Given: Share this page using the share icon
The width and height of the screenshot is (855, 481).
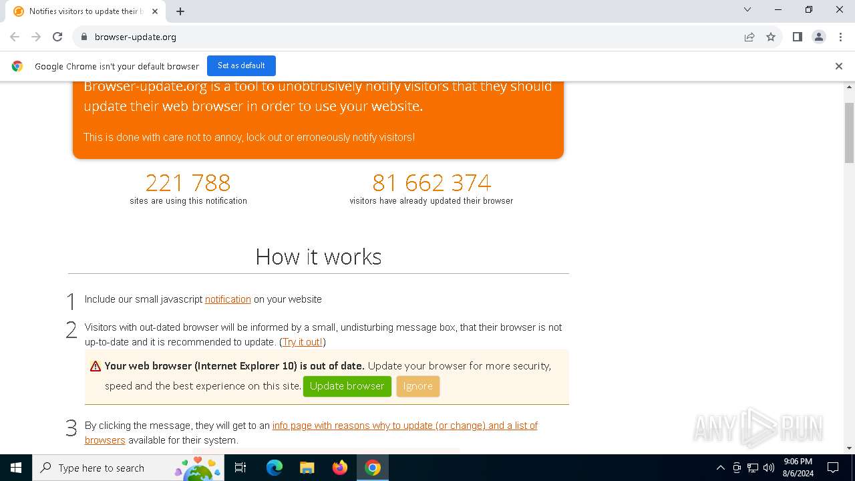Looking at the screenshot, I should tap(749, 37).
